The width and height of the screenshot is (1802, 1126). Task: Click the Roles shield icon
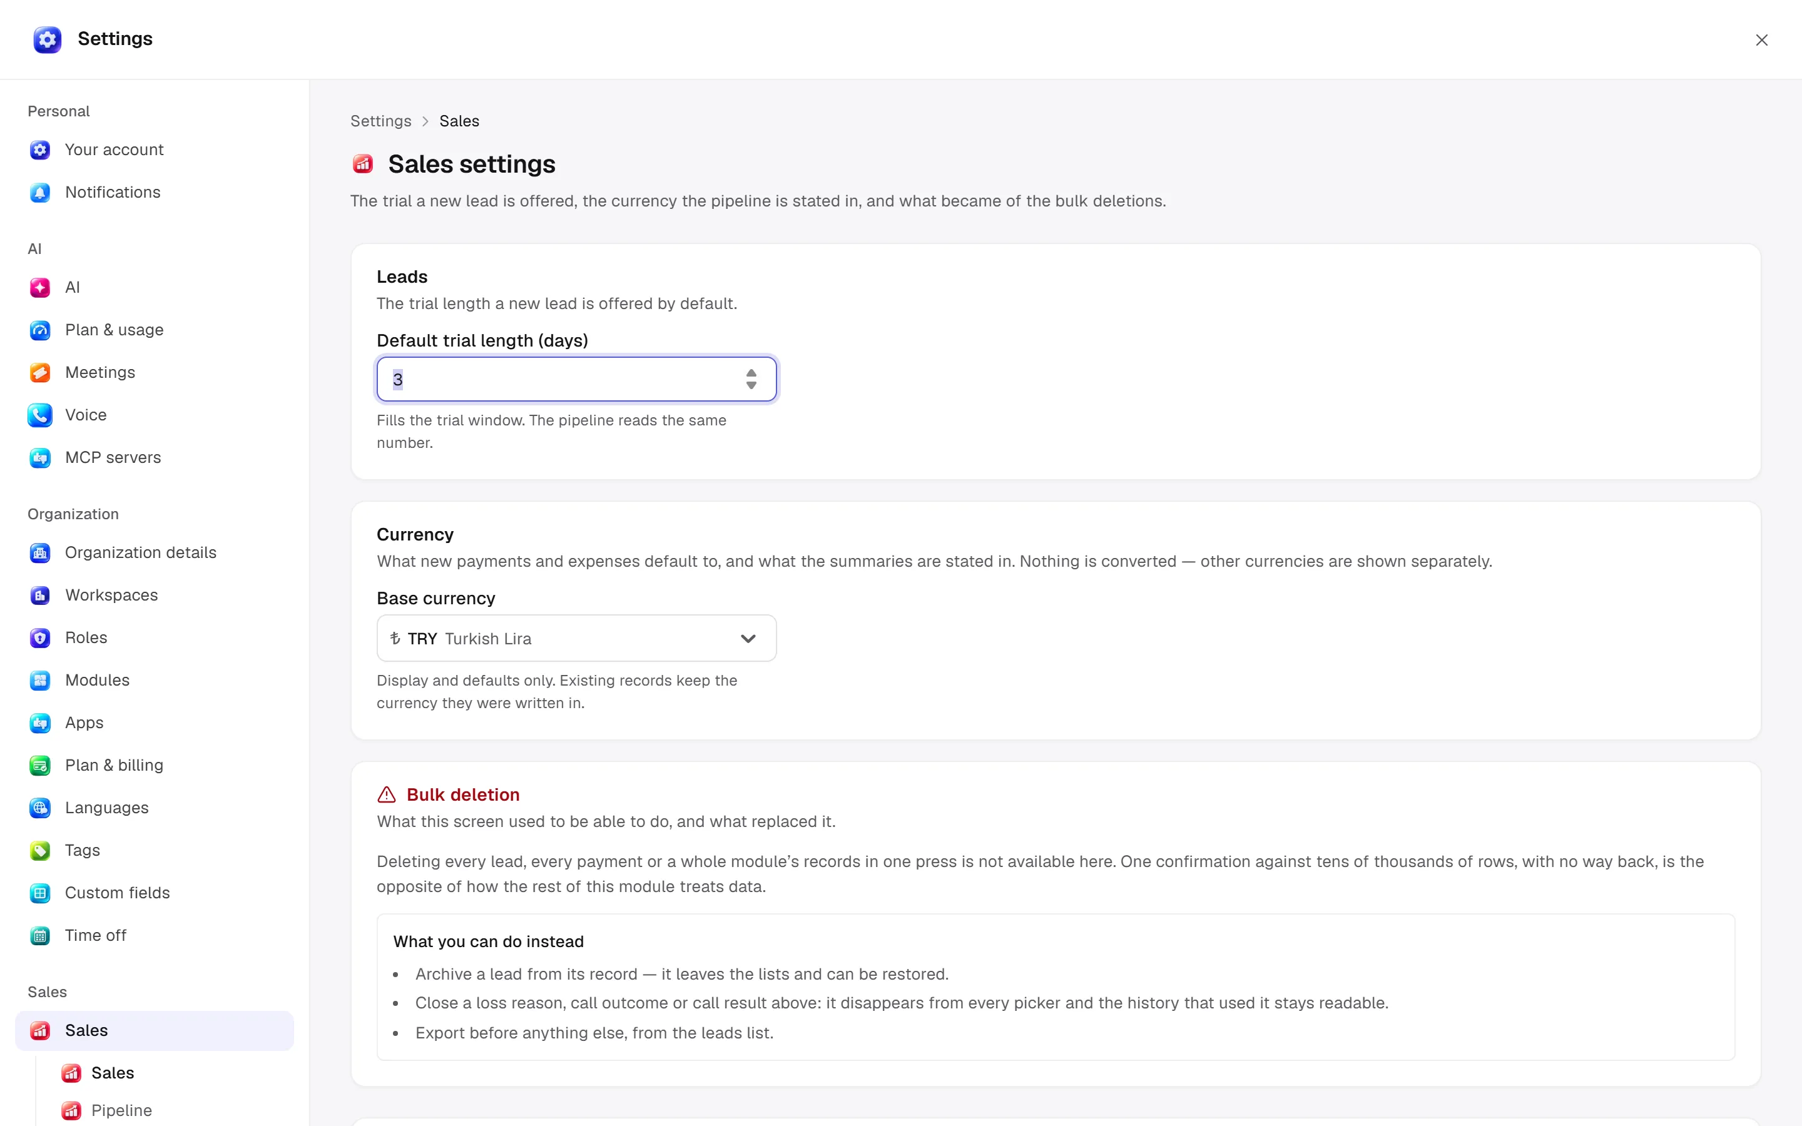[40, 637]
